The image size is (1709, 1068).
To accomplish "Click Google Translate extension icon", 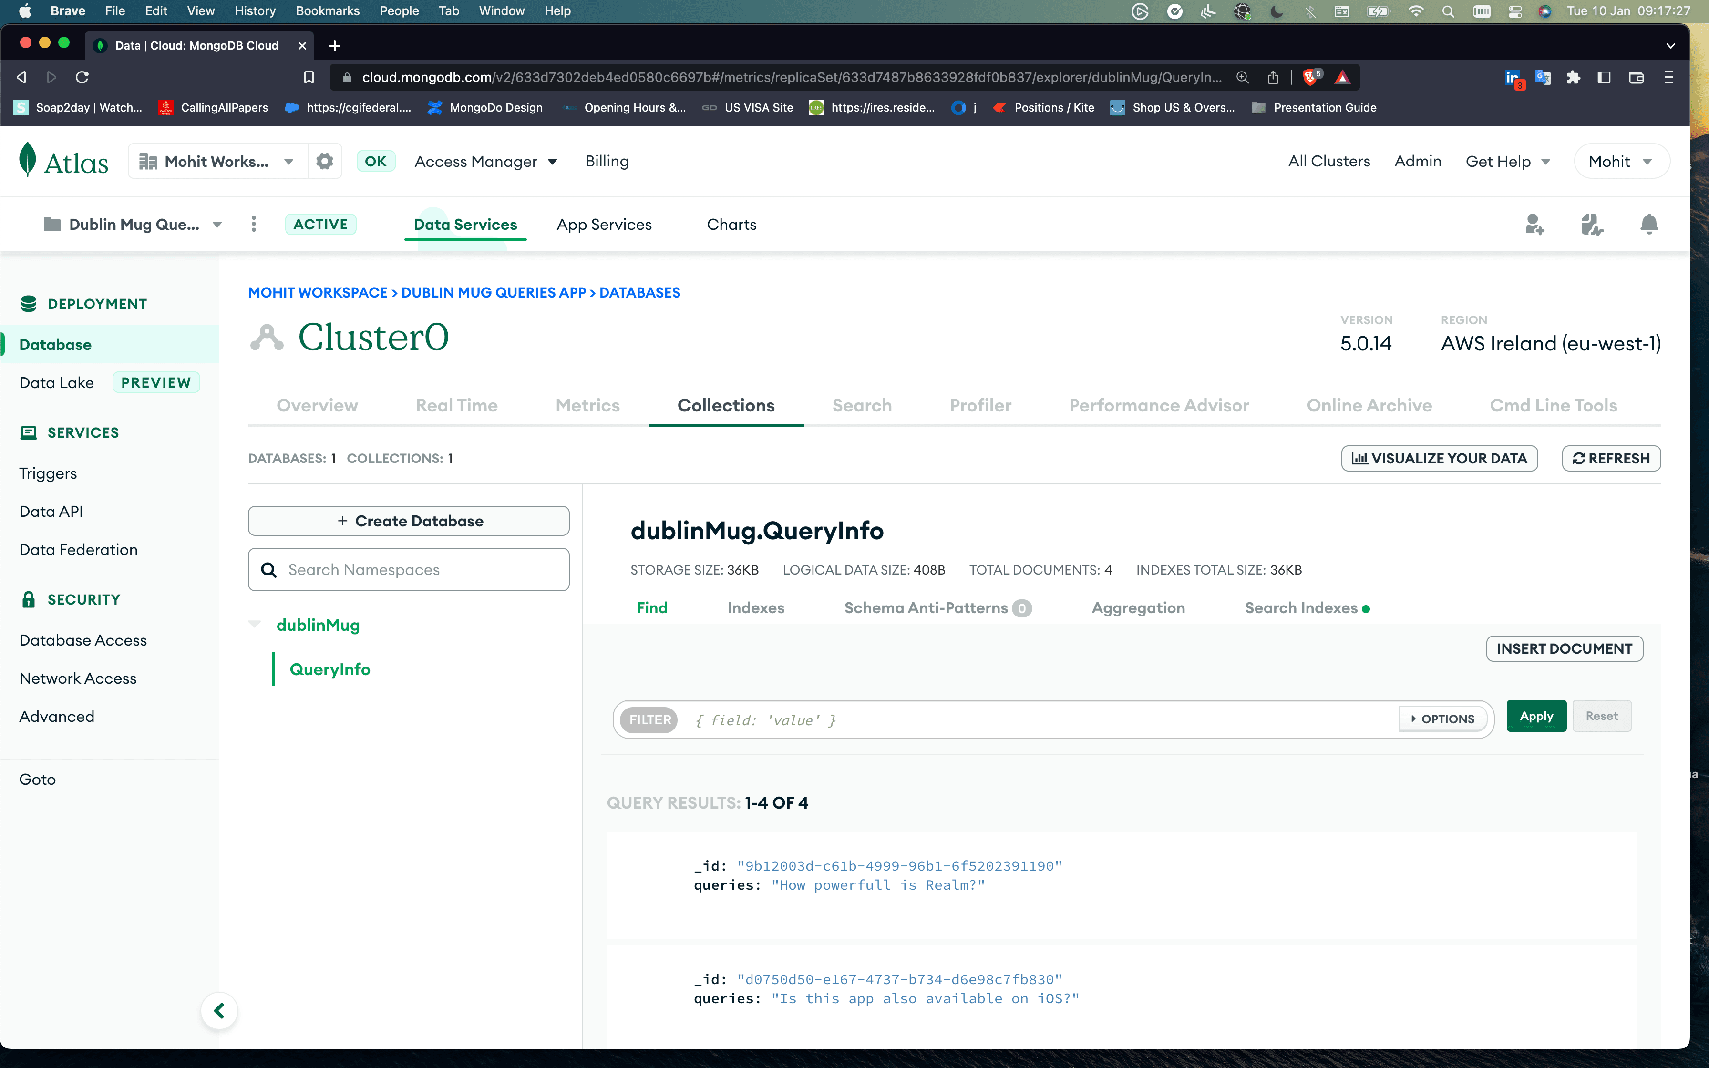I will pyautogui.click(x=1543, y=77).
